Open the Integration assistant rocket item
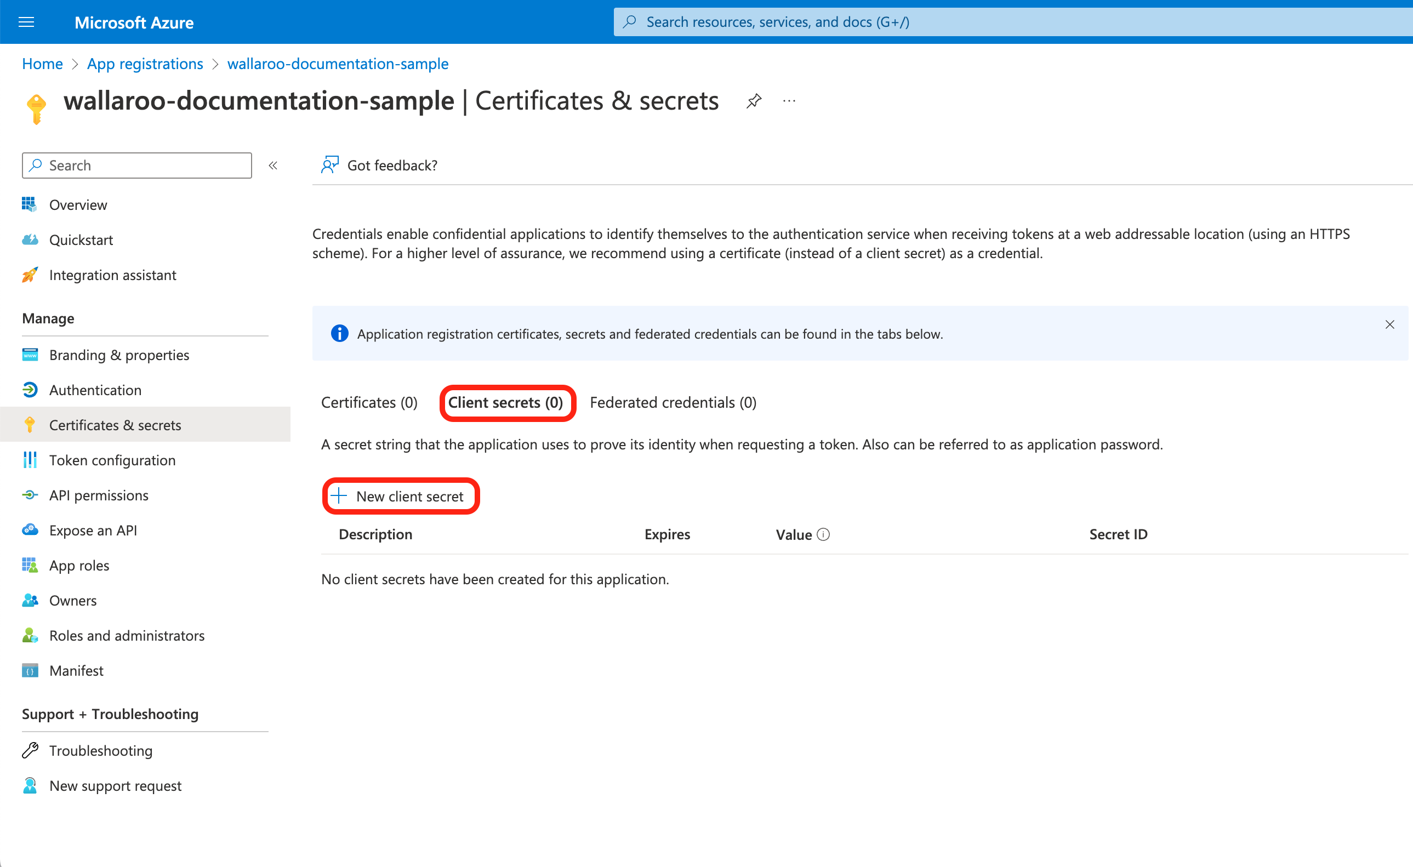The height and width of the screenshot is (867, 1413). click(112, 275)
